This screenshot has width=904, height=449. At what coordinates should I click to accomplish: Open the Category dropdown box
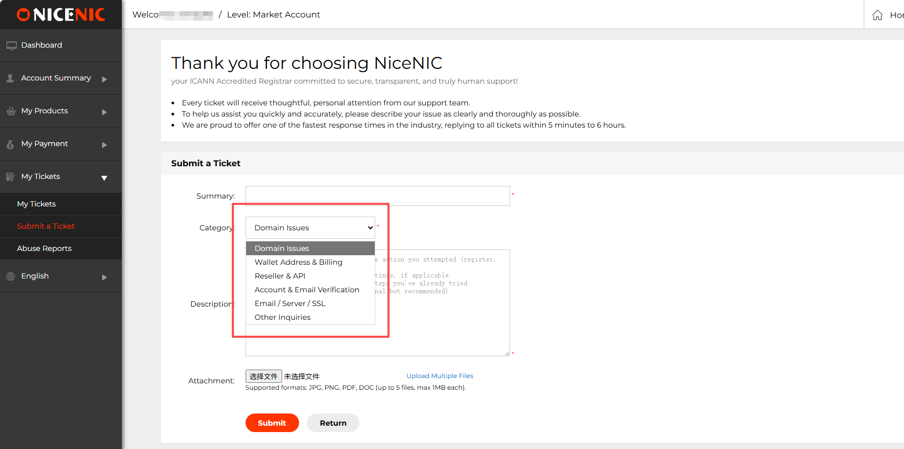(310, 228)
